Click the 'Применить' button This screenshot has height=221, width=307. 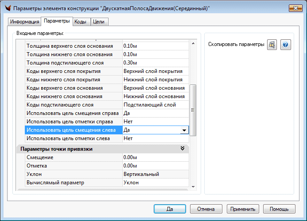[242, 209]
